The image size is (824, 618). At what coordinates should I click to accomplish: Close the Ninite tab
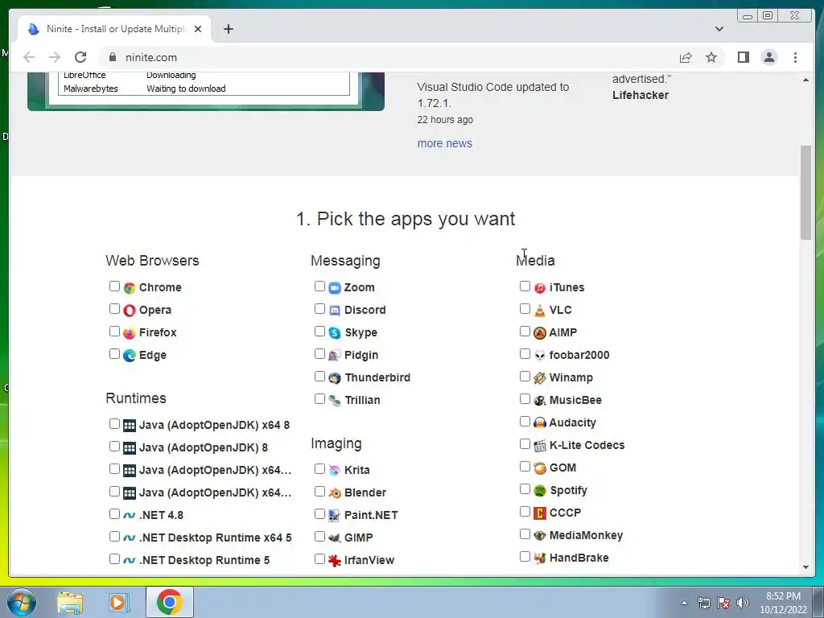[198, 29]
